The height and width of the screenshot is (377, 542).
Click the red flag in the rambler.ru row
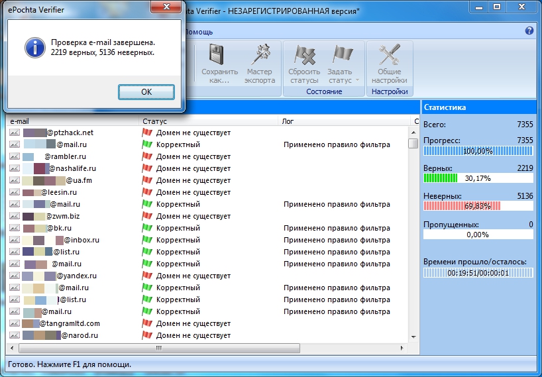tap(147, 156)
